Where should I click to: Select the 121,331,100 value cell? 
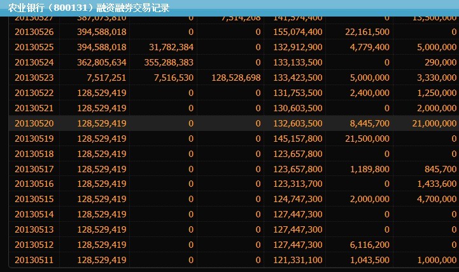click(x=297, y=260)
